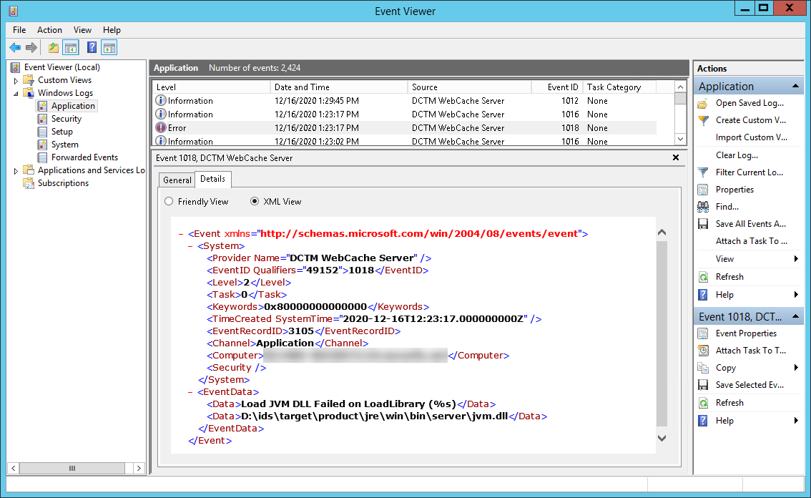Select the Information event with ID 1012
811x498 pixels.
tap(405, 101)
